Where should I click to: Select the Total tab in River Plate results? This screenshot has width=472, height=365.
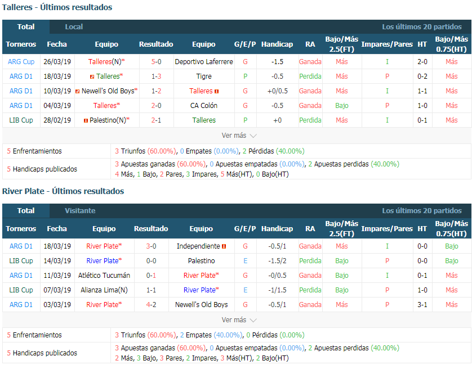pos(26,211)
